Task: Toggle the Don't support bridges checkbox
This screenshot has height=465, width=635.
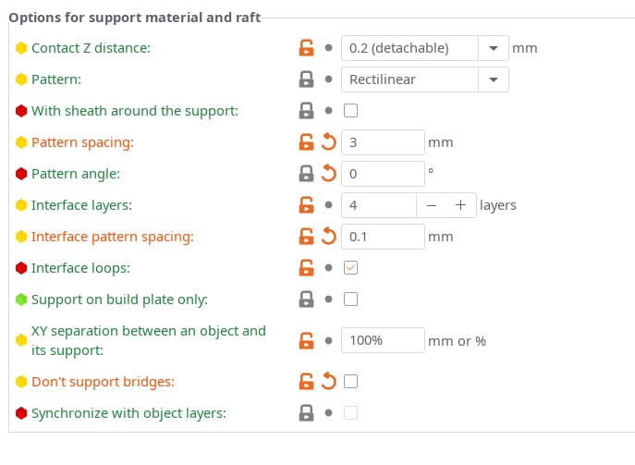Action: click(350, 382)
